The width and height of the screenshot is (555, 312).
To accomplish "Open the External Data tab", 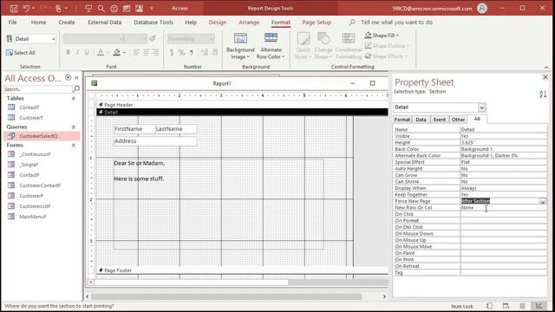I will click(104, 23).
